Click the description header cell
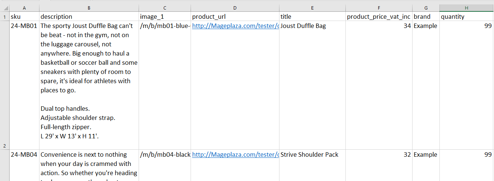 tap(89, 17)
